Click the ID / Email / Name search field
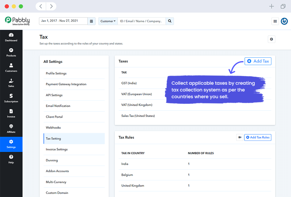Viewport: 291px width, 197px height. (x=142, y=21)
